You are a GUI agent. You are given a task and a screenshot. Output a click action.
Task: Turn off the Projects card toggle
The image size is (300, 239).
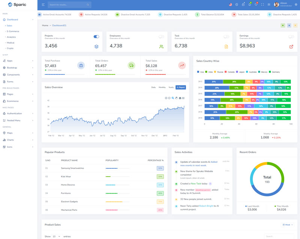[x=96, y=37]
